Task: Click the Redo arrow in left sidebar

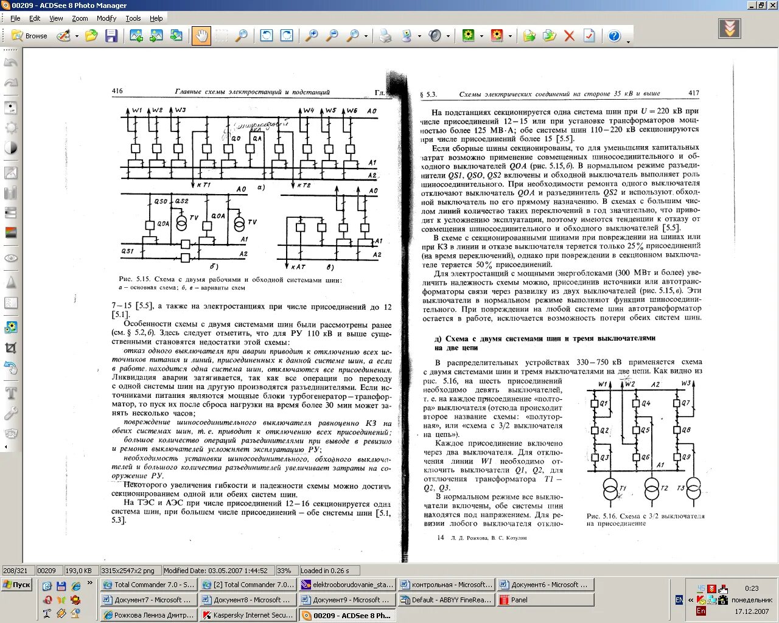Action: tap(11, 83)
